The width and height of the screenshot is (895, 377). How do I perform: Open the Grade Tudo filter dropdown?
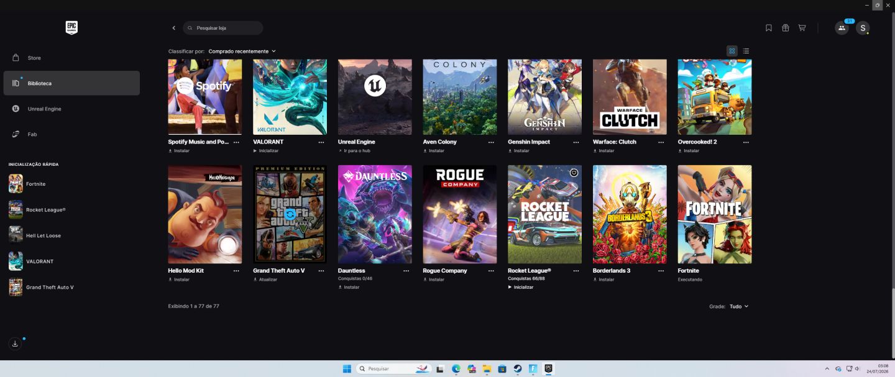click(738, 306)
